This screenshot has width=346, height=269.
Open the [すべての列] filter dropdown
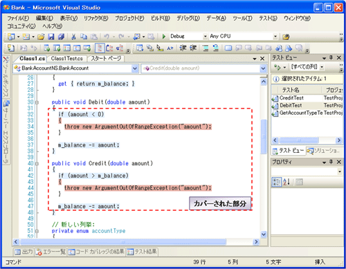pyautogui.click(x=322, y=67)
